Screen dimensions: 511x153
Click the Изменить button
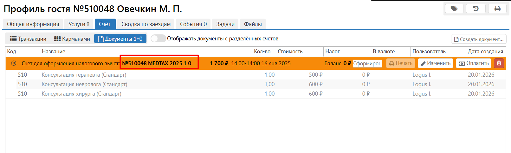pos(436,63)
